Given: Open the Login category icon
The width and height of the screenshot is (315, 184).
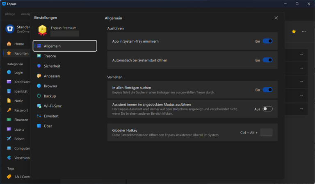Looking at the screenshot, I should pyautogui.click(x=9, y=72).
